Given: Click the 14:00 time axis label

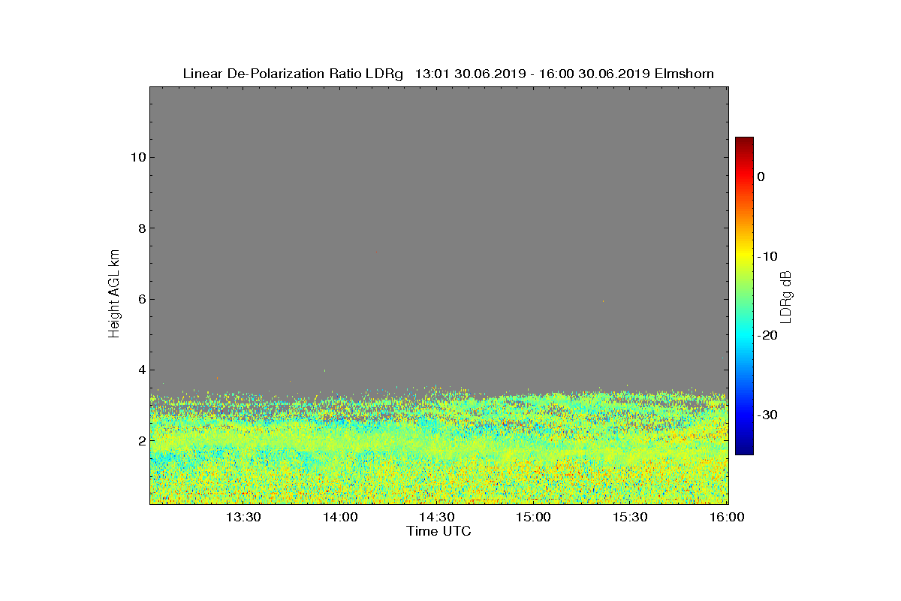Looking at the screenshot, I should 339,518.
